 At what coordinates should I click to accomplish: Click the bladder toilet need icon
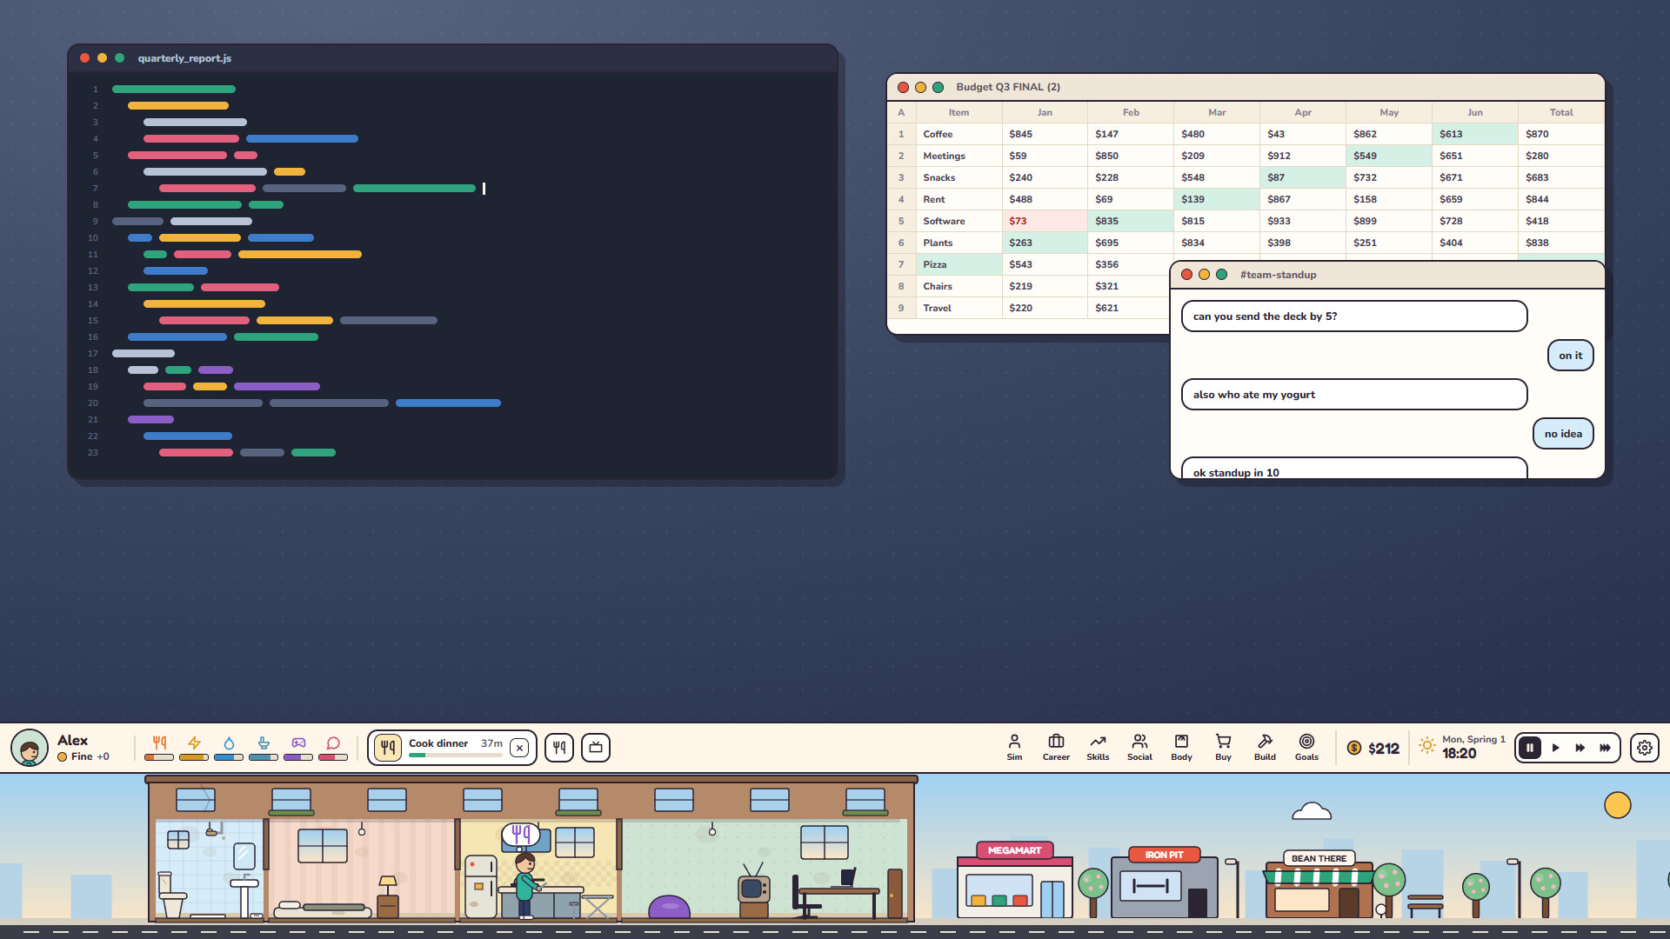tap(264, 743)
